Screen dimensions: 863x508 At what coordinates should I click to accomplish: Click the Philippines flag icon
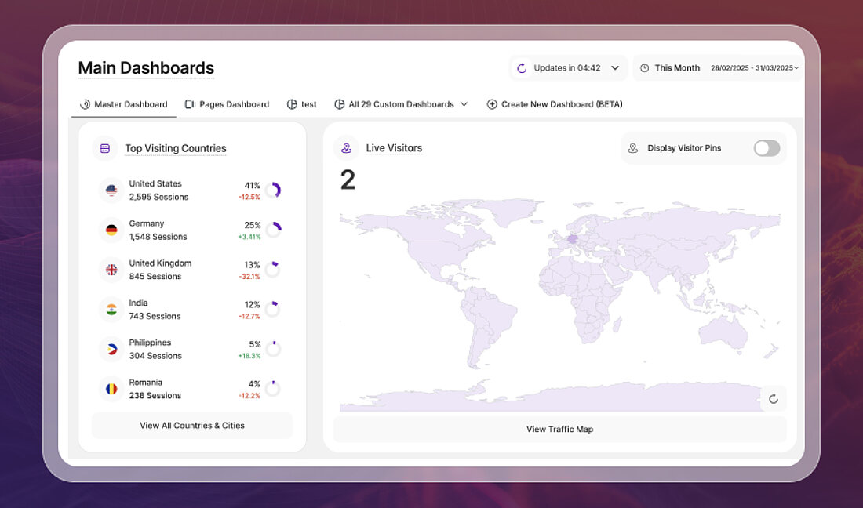111,349
